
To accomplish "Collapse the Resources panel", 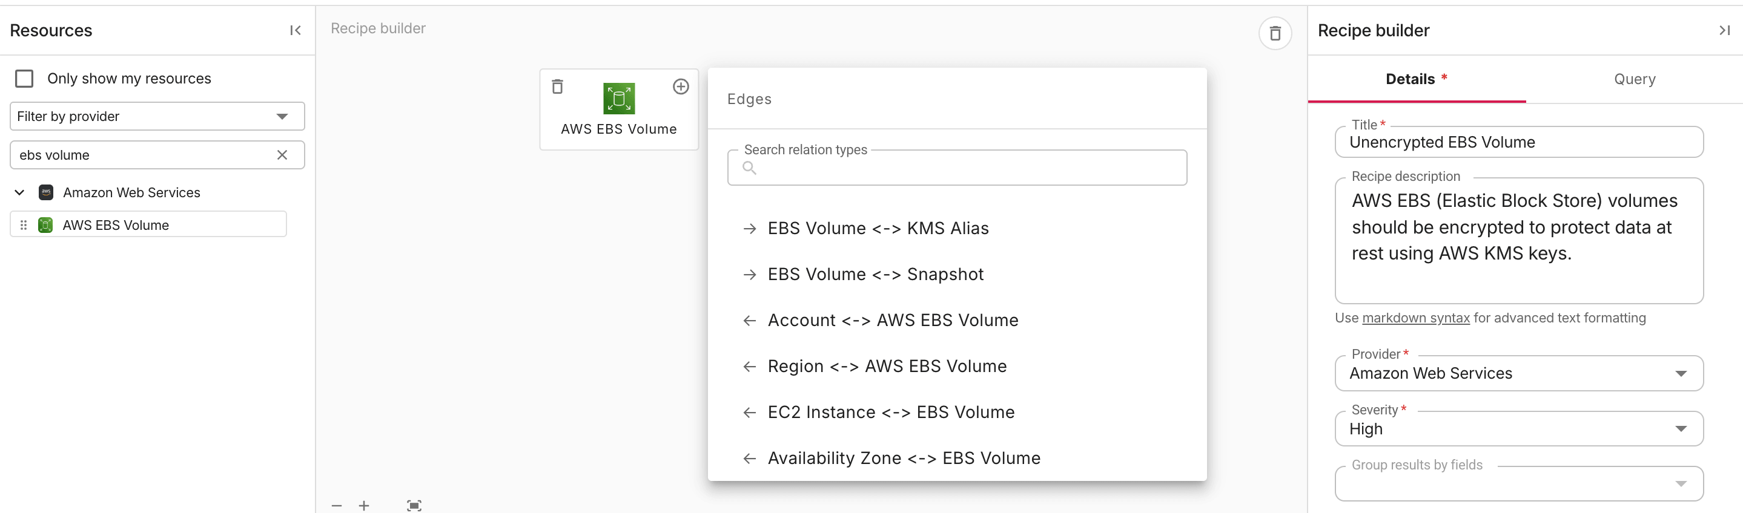I will pos(295,30).
